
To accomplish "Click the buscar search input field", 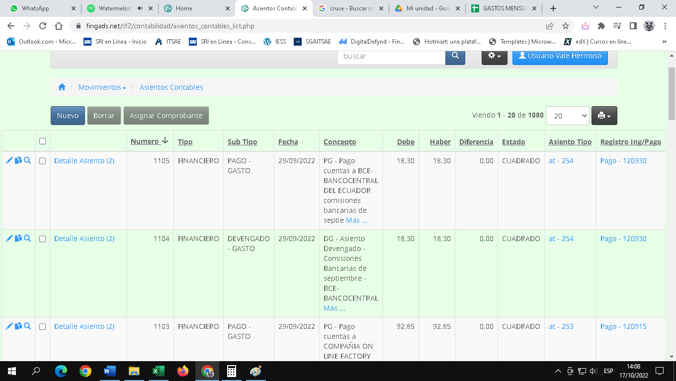I will click(x=391, y=56).
